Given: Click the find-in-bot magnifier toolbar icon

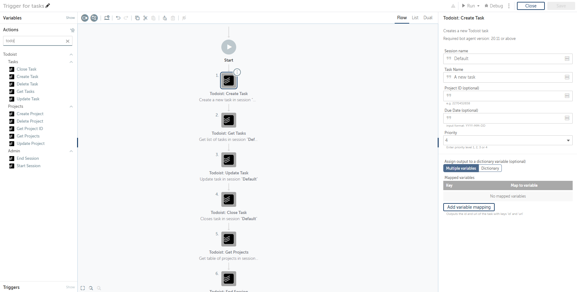Looking at the screenshot, I should click(x=94, y=18).
